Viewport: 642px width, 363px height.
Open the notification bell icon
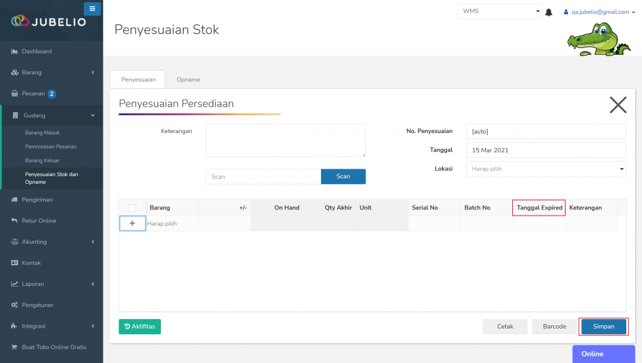pos(549,13)
